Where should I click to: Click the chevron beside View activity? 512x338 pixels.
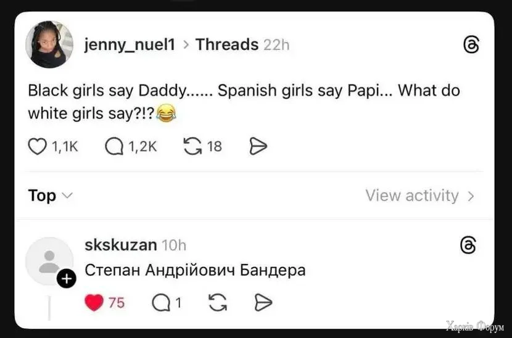(471, 196)
